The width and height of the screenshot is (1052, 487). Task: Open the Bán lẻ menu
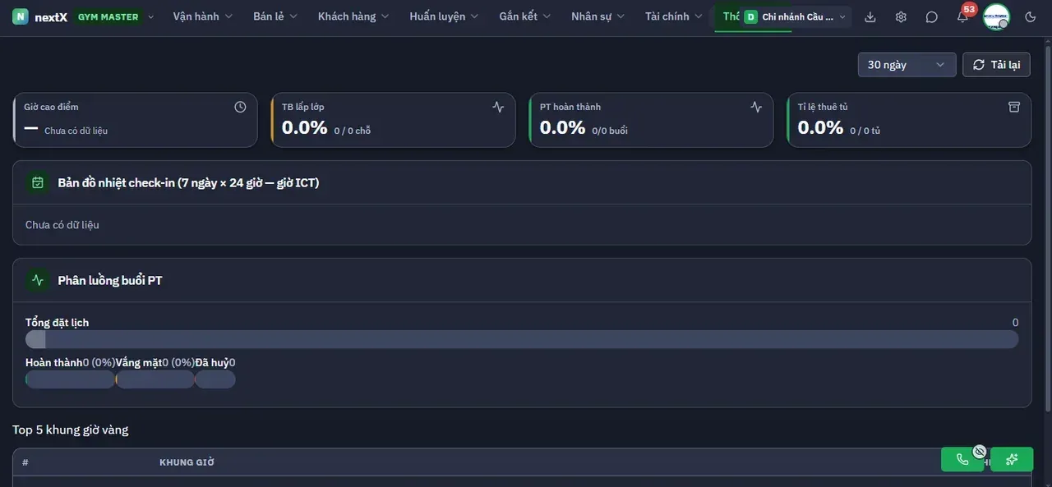coord(275,16)
